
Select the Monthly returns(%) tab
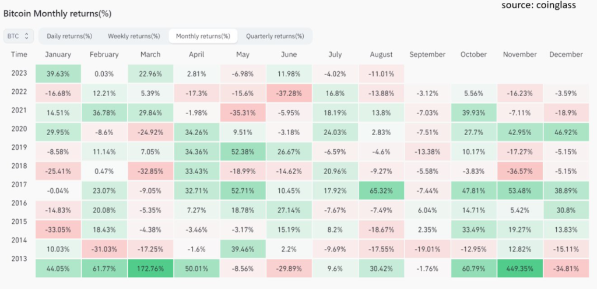[x=203, y=36]
